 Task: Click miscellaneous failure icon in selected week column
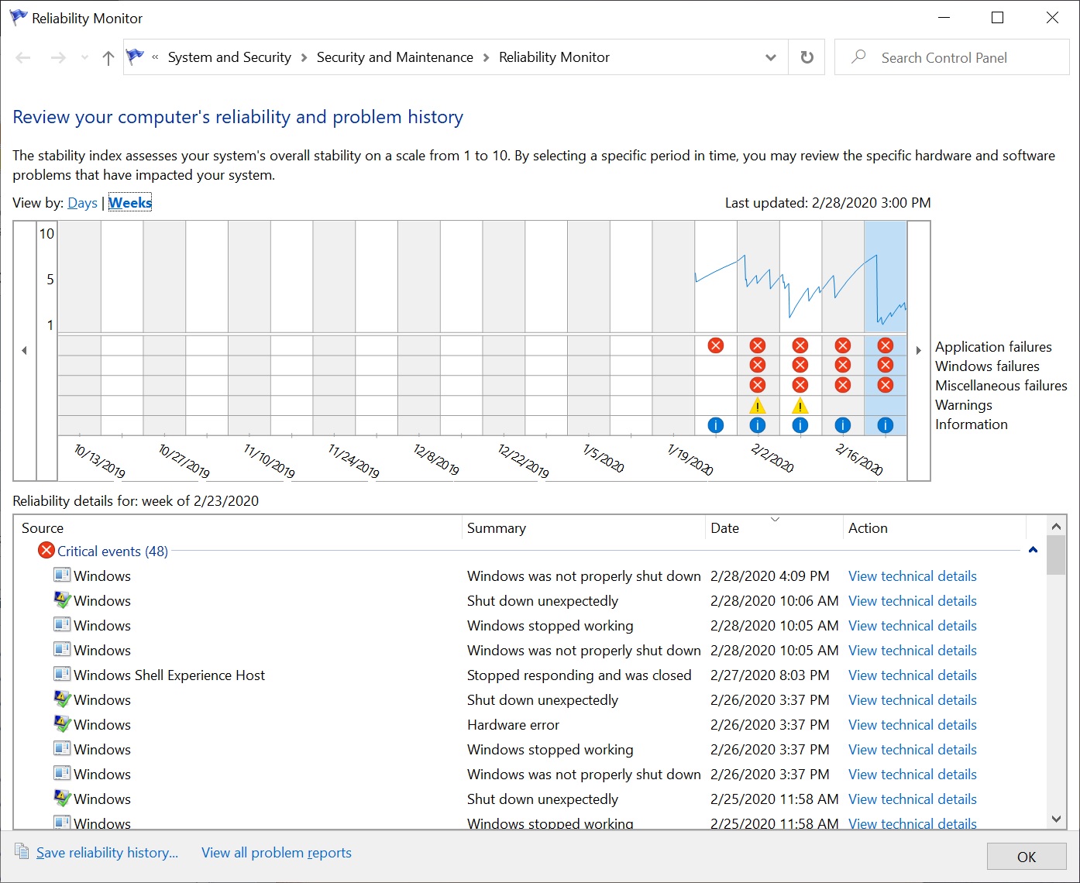tap(886, 385)
